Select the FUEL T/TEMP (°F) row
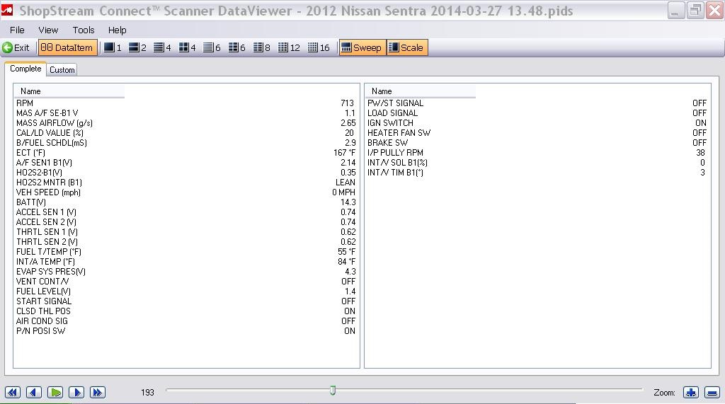Screen dimensions: 725x404 [x=186, y=252]
